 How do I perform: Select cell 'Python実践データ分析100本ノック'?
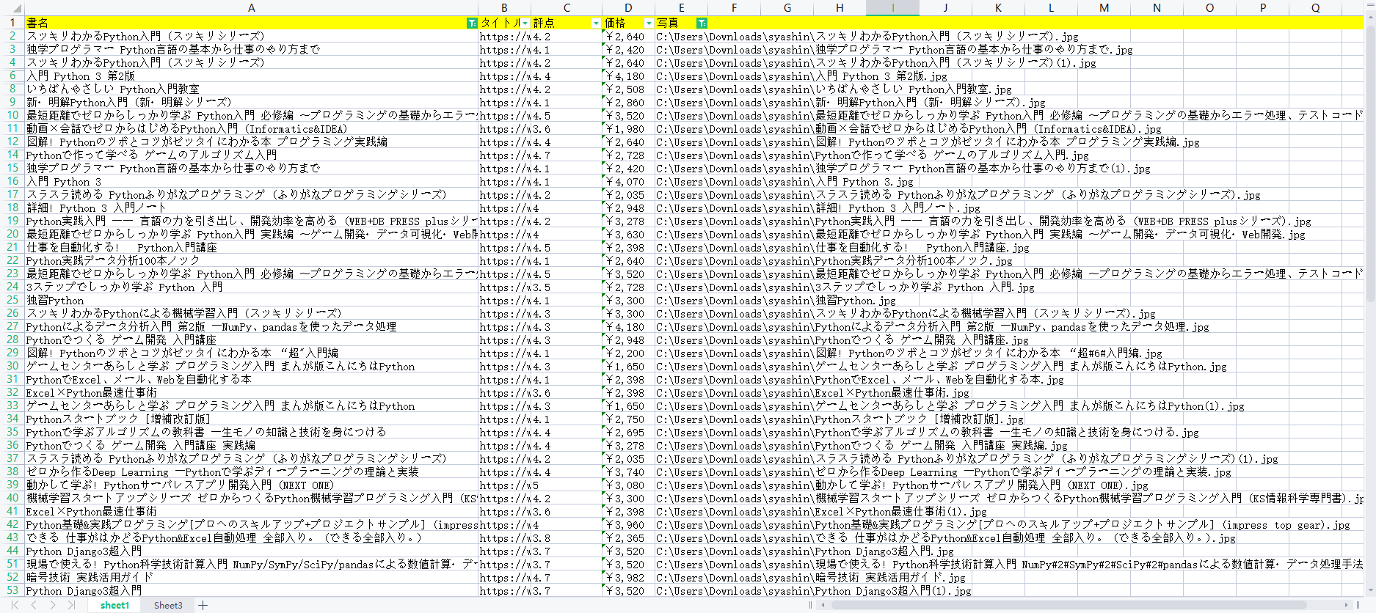[x=252, y=260]
